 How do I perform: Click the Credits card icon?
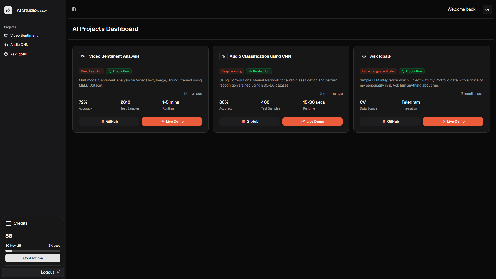coord(9,223)
